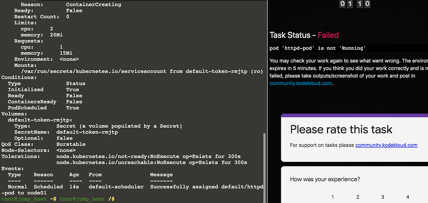Click the "pod 'httpd-pod' is not 'Running'" error

click(318, 48)
